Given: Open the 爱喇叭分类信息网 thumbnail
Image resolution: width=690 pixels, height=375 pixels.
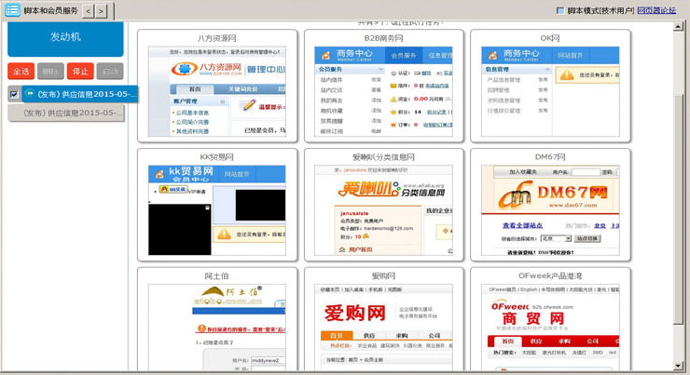Looking at the screenshot, I should pos(383,210).
